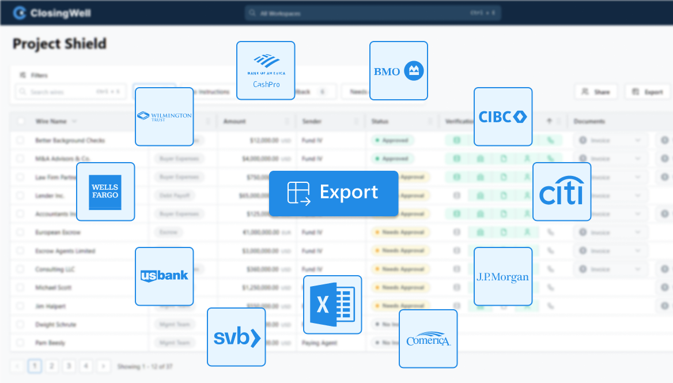The width and height of the screenshot is (673, 383).
Task: Select the checkbox on the Escrow Agents Limited row
Action: (21, 250)
